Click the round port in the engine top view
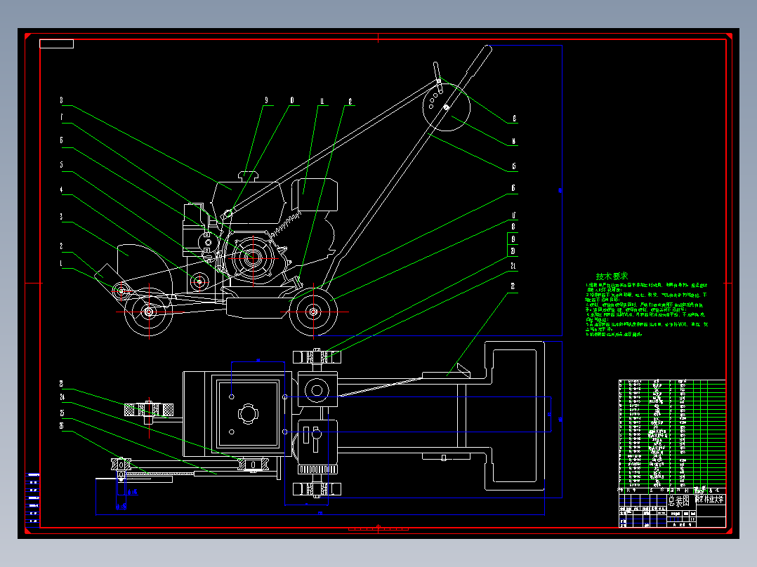 pos(317,390)
